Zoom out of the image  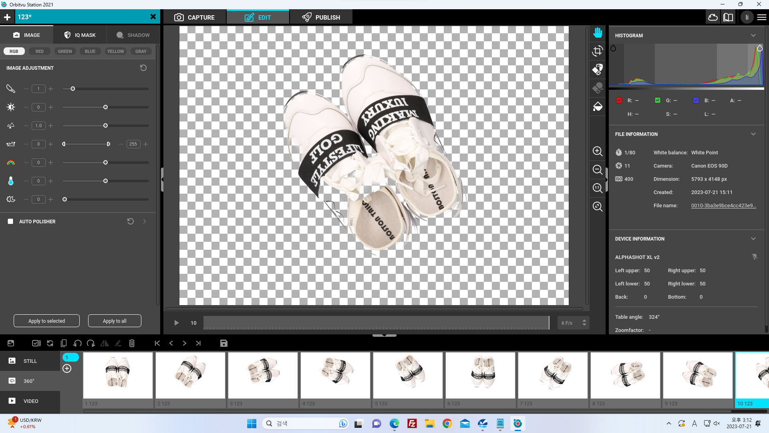tap(598, 170)
